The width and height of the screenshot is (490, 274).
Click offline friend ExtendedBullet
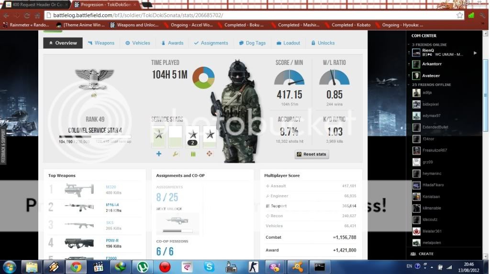coord(435,127)
